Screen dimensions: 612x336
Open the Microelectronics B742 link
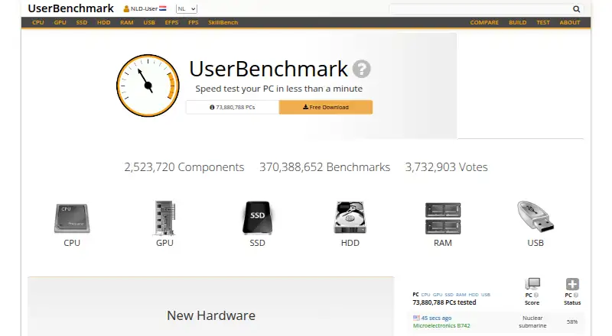(x=441, y=325)
